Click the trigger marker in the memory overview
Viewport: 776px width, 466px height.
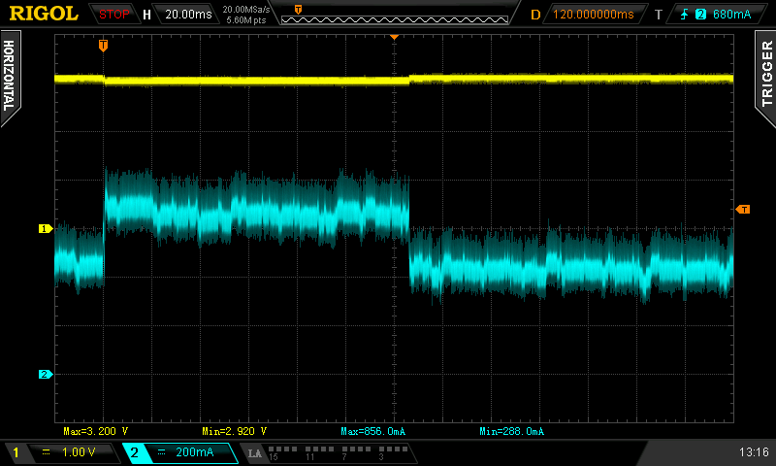298,10
